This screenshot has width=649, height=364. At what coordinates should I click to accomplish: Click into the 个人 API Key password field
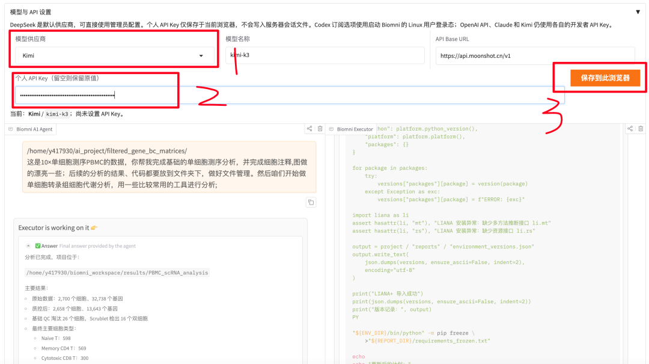(x=290, y=95)
